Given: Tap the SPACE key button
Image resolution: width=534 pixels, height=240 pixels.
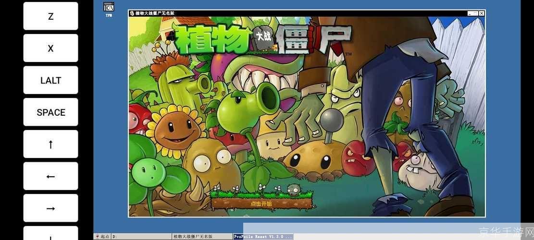Looking at the screenshot, I should 50,112.
